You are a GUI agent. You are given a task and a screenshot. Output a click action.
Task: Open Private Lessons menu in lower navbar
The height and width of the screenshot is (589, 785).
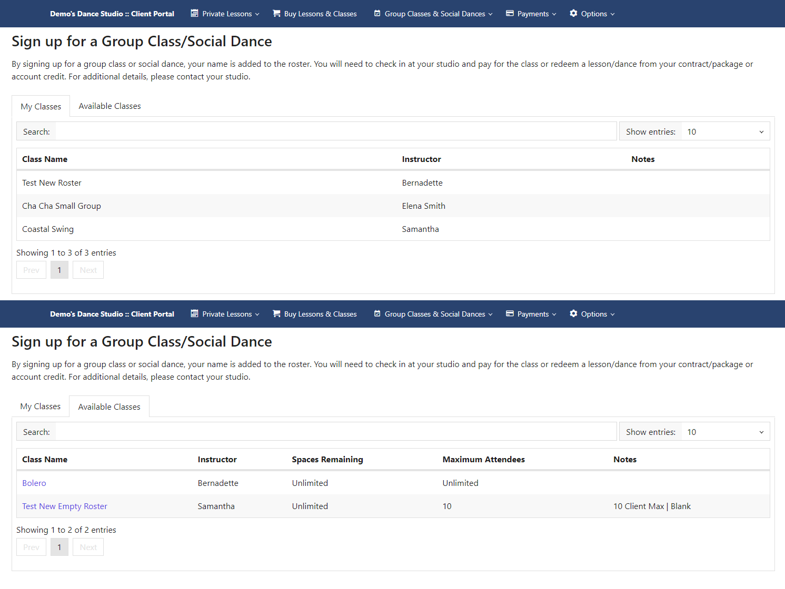pyautogui.click(x=225, y=314)
